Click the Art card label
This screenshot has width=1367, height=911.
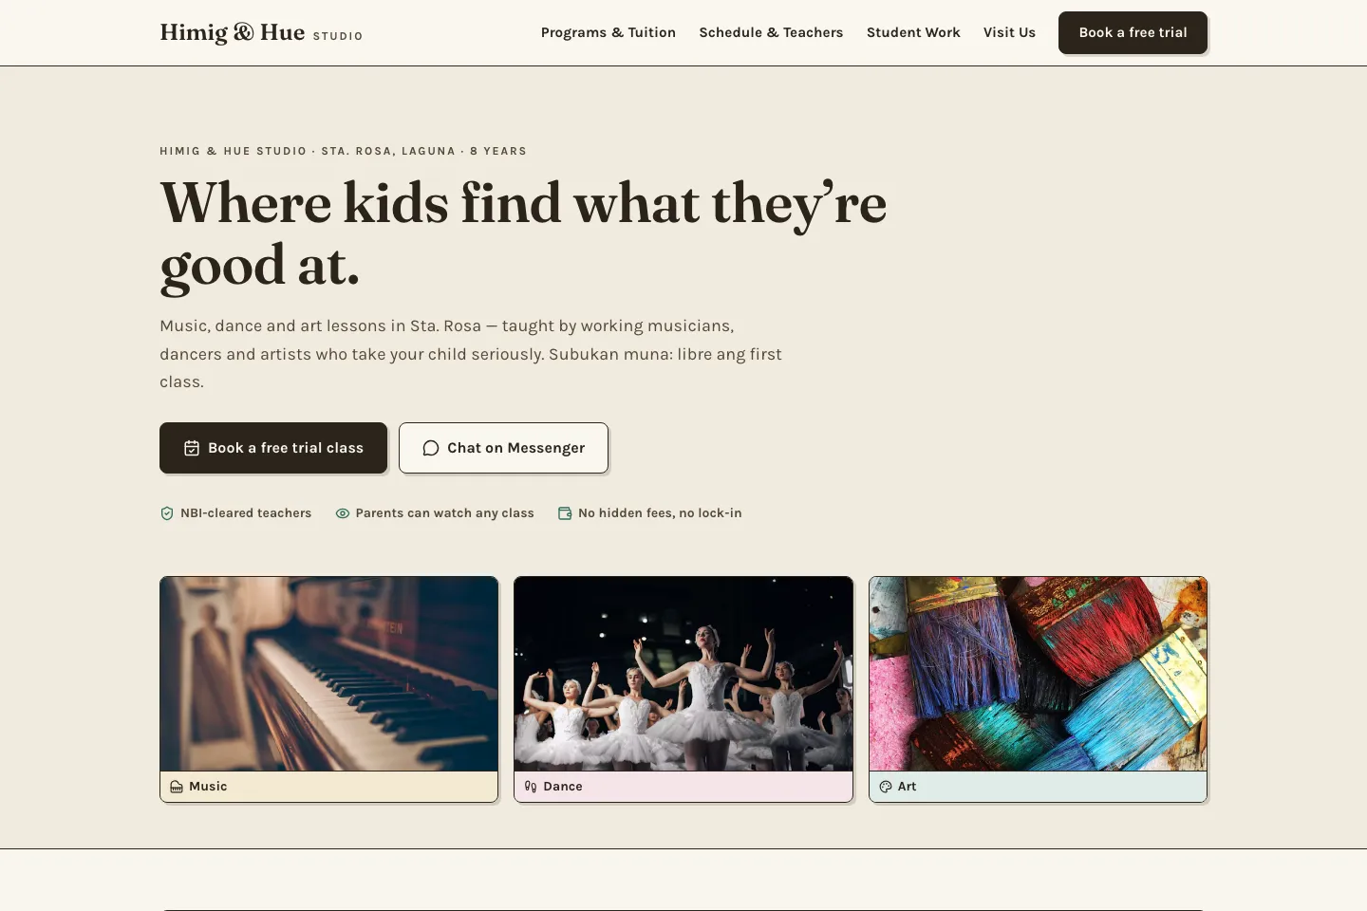(x=907, y=787)
